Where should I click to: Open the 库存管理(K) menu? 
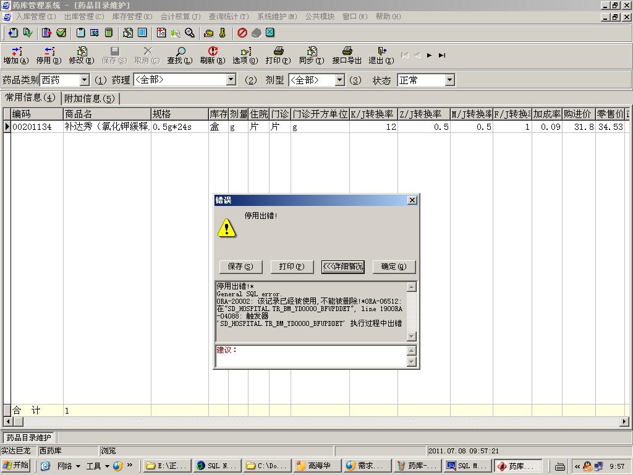coord(132,17)
